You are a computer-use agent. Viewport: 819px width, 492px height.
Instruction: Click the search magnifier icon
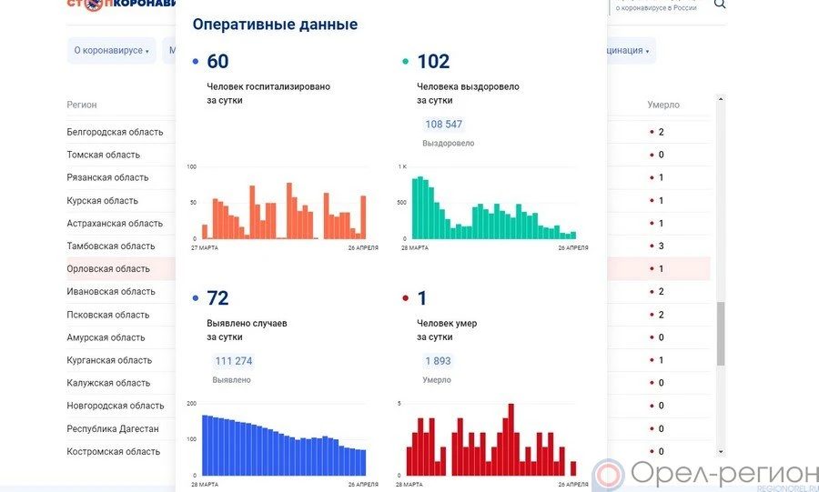(x=720, y=5)
